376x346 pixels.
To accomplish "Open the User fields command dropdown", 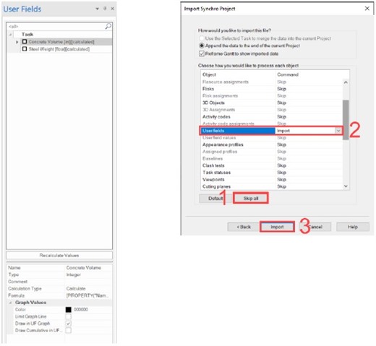I will pos(338,131).
